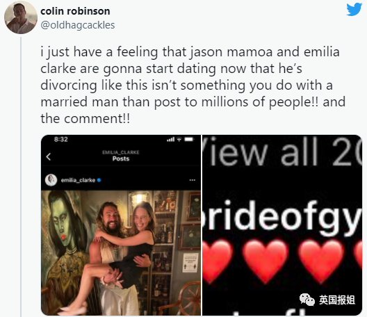Click the WeChat watermark logo
367x317 pixels.
tap(307, 300)
